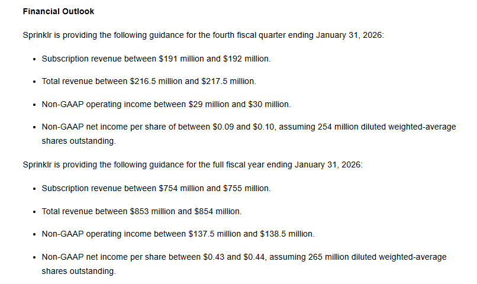This screenshot has height=284, width=477.
Task: Click the full fiscal year guidance sentence
Action: tap(193, 165)
